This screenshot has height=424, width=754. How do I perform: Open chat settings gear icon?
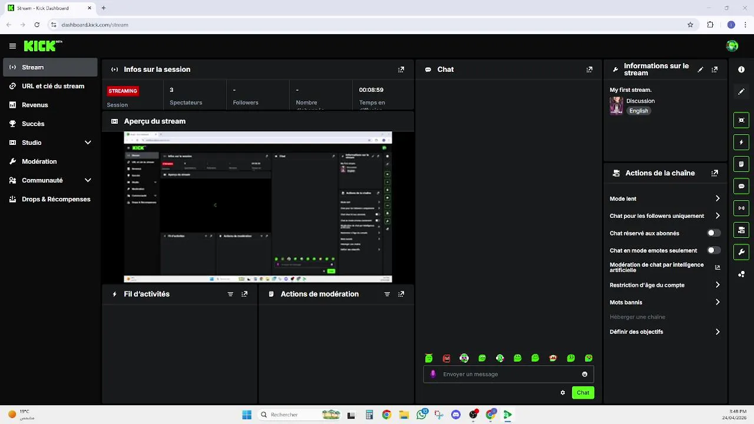(563, 393)
